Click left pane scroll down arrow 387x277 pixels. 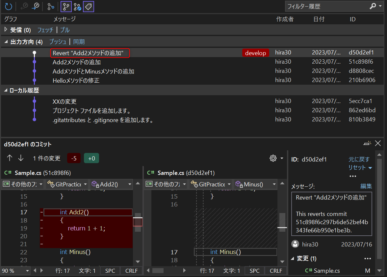click(138, 262)
